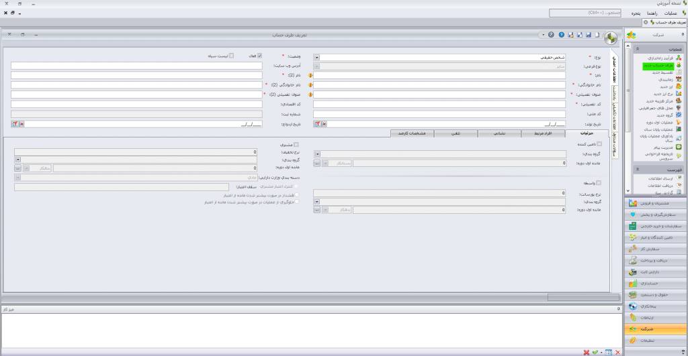Open گروه بندی dropdown under مشتری
This screenshot has height=356, width=688.
18,160
